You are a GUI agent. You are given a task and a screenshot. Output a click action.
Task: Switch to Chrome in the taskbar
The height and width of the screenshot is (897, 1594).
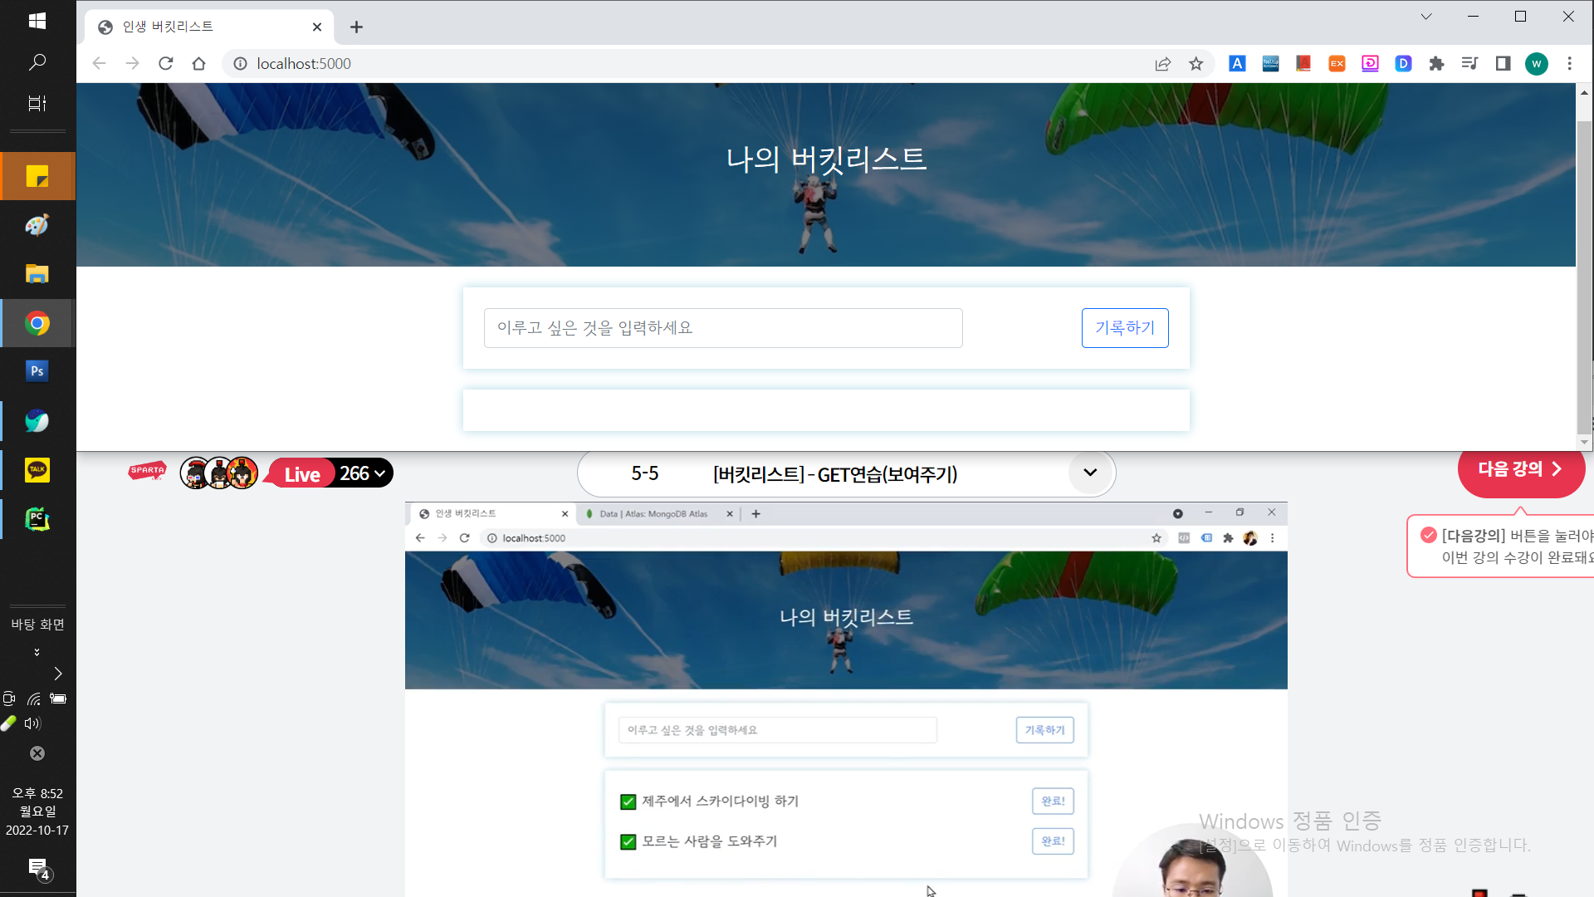click(x=37, y=323)
